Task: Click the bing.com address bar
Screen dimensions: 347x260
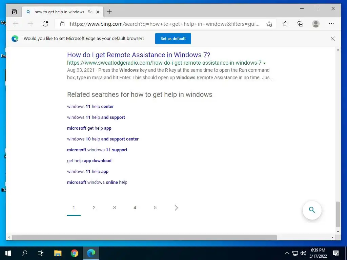Action: pos(164,24)
